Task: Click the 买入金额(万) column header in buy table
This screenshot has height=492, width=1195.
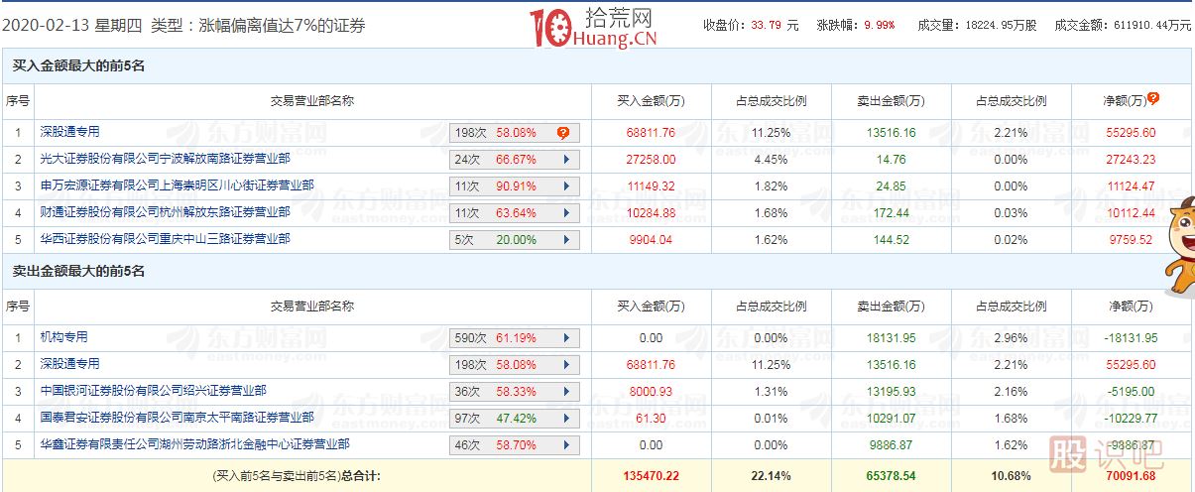Action: click(x=651, y=100)
